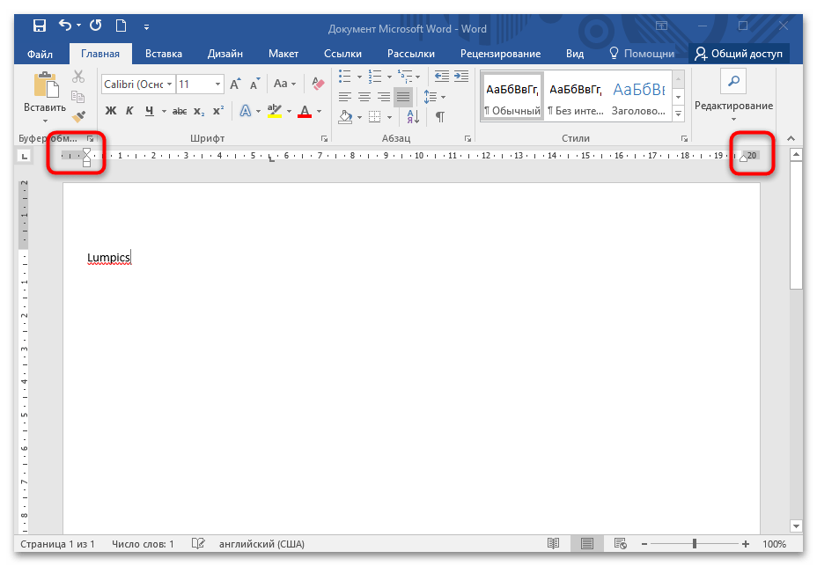Save the document using the floppy disk icon
The image size is (817, 566).
pyautogui.click(x=40, y=27)
